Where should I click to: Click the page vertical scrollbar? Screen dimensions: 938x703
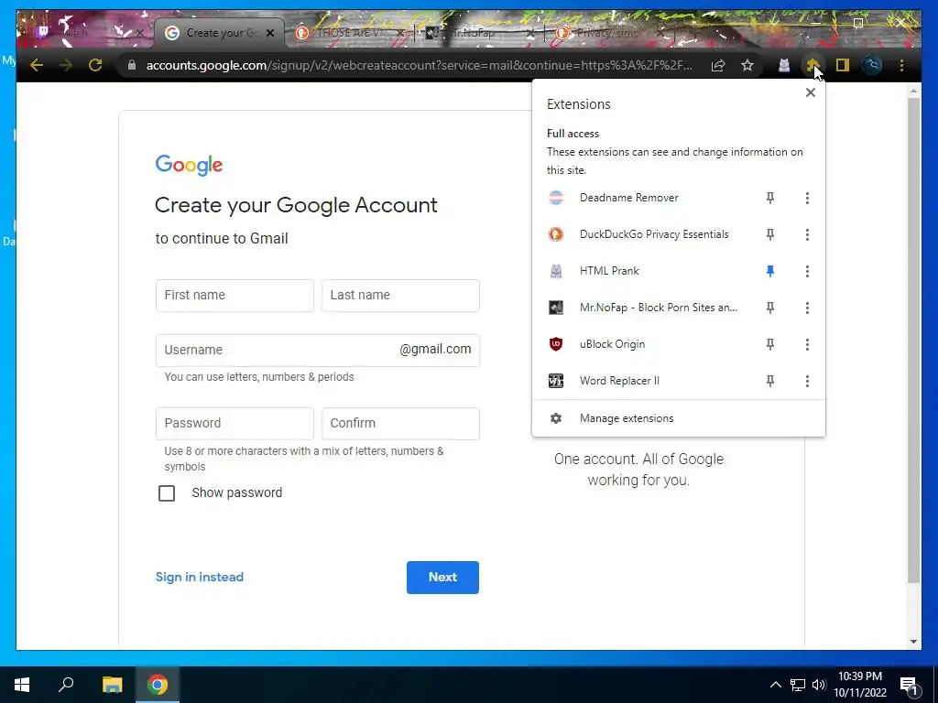click(913, 341)
